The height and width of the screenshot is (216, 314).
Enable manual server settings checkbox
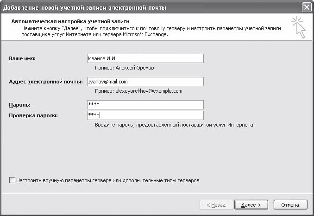pyautogui.click(x=12, y=180)
